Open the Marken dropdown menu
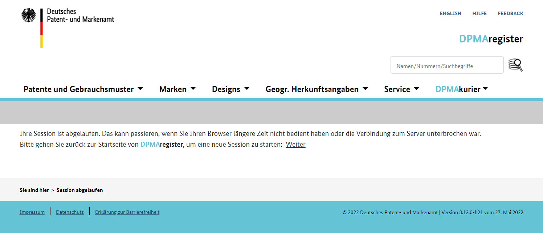 coord(177,89)
